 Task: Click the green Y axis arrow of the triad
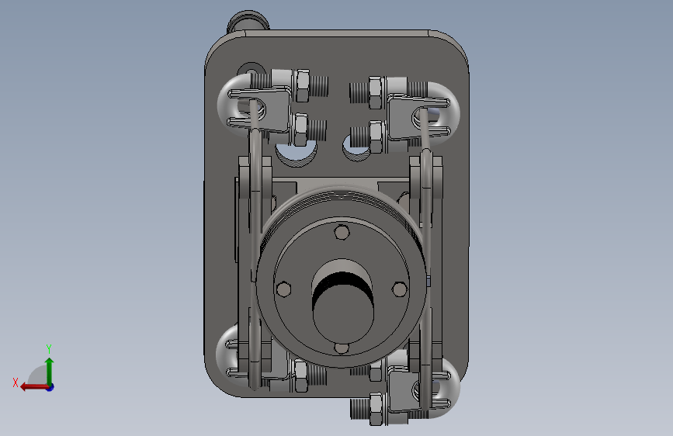point(50,370)
